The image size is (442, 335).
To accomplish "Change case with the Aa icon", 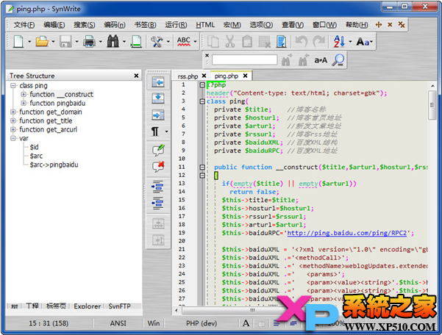I will click(x=363, y=42).
